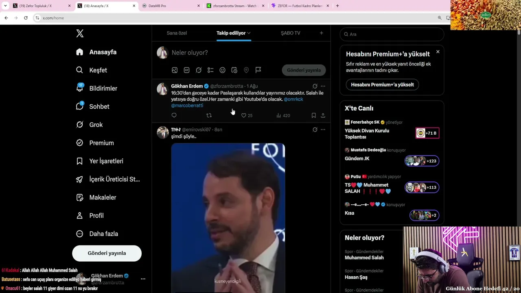Add a poll to the post
Viewport: 521px width, 293px height.
click(210, 70)
